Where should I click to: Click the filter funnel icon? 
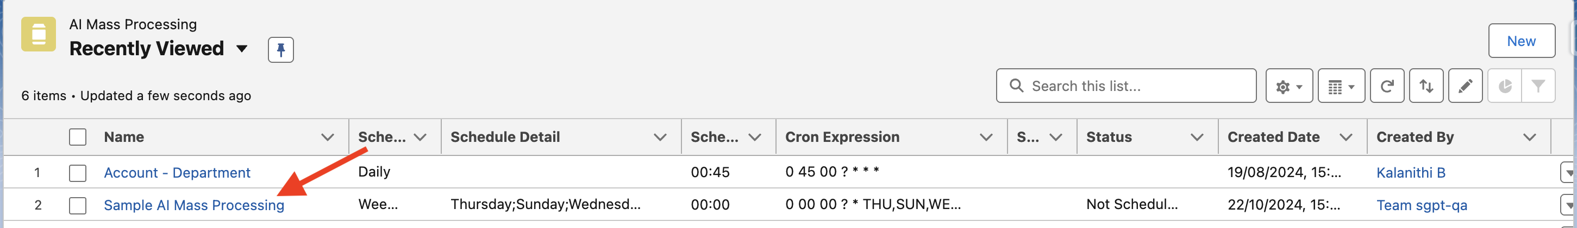click(x=1538, y=86)
